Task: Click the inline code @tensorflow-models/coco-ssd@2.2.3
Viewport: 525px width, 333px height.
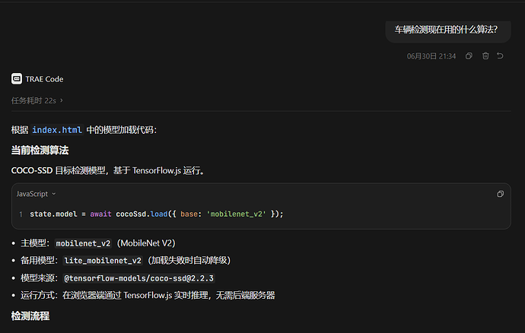Action: pos(138,278)
